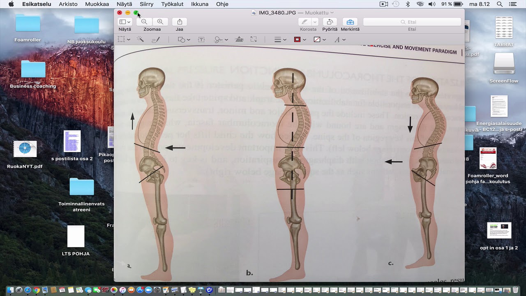Click the zoom out magnifier button

[144, 22]
